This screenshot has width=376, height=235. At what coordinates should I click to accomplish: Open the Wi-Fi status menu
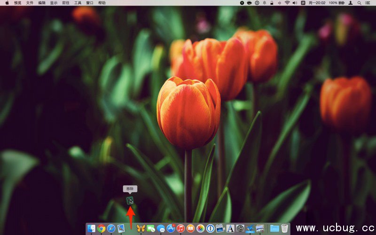[287, 3]
